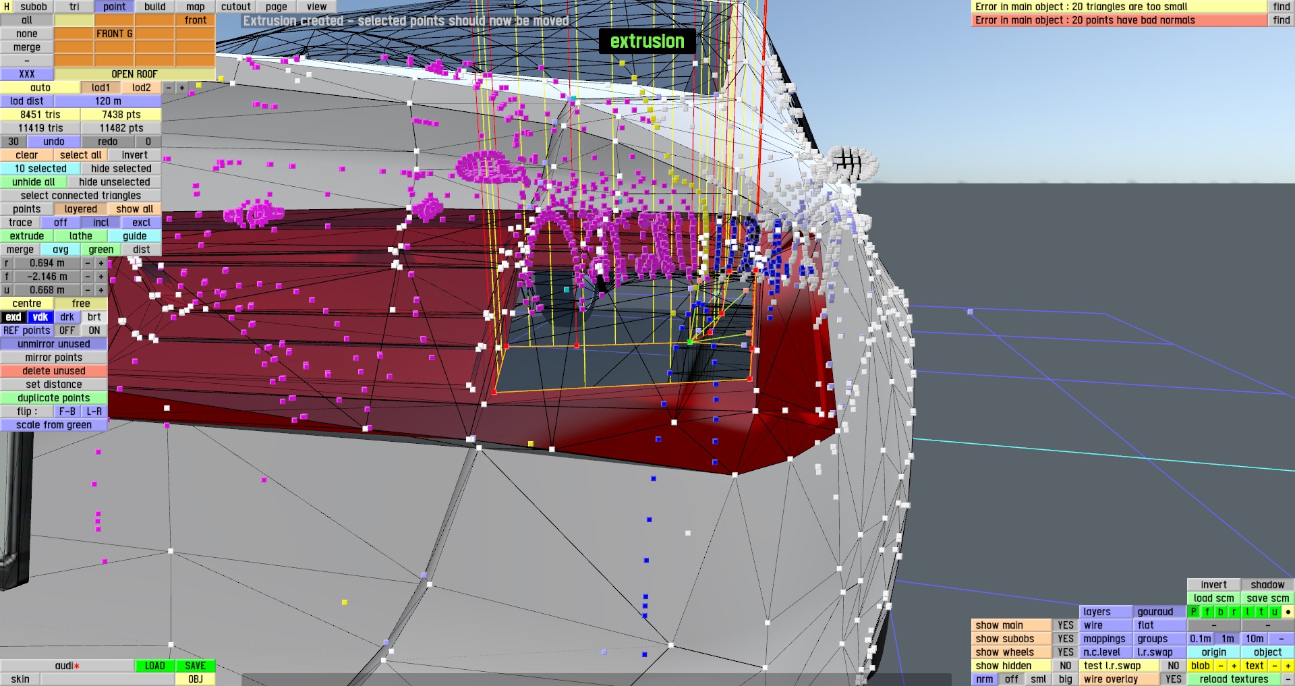1295x686 pixels.
Task: Select the FRONT G layer cell
Action: [x=115, y=34]
